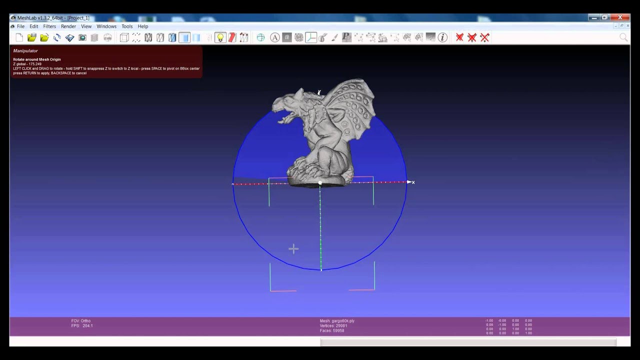Click the X axis arrow handle
Screen dimensions: 640x360
click(410, 182)
